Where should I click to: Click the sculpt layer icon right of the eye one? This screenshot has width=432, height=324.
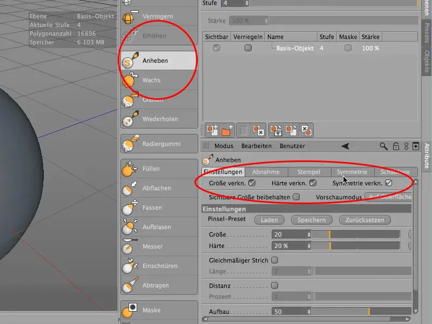[x=291, y=130]
